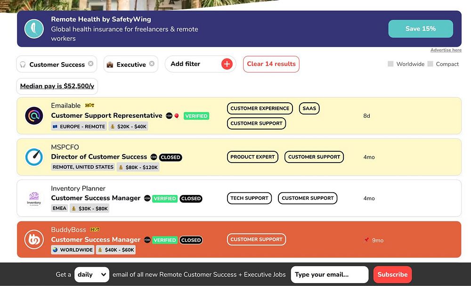Click the EMEA location tag
Viewport: 471px width, 286px height.
[59, 208]
